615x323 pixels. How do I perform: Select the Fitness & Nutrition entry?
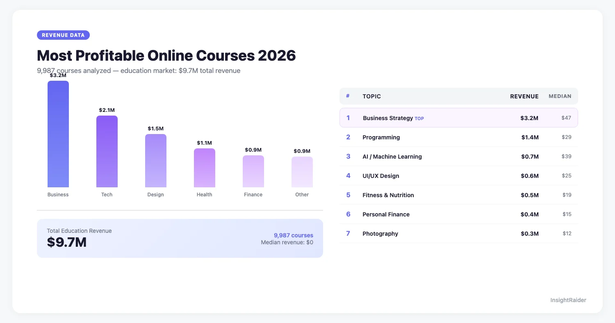(459, 195)
